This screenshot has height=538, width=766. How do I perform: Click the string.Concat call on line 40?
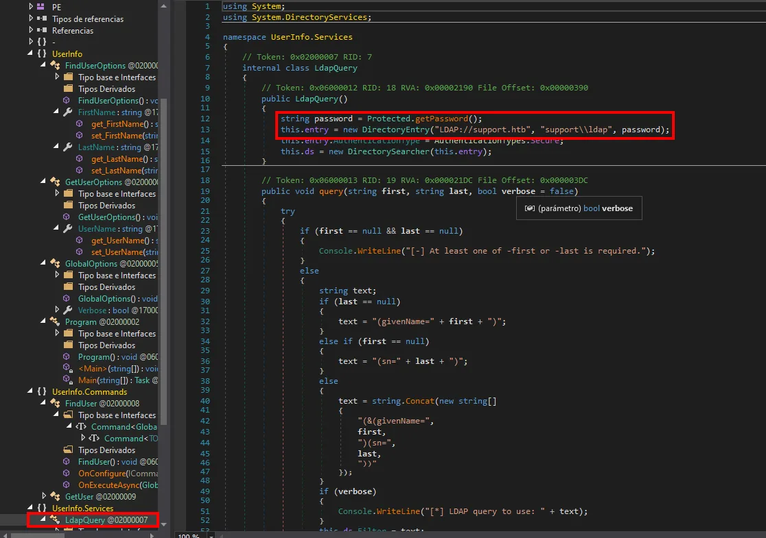click(x=403, y=401)
